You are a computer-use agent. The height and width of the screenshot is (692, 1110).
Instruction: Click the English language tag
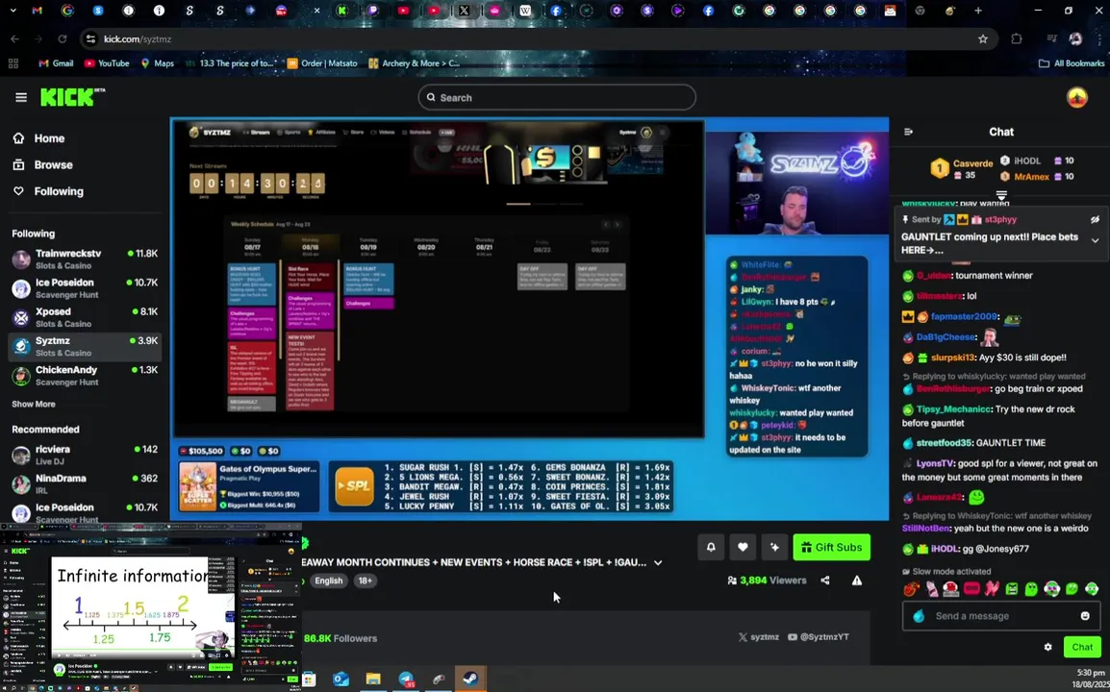tap(328, 581)
